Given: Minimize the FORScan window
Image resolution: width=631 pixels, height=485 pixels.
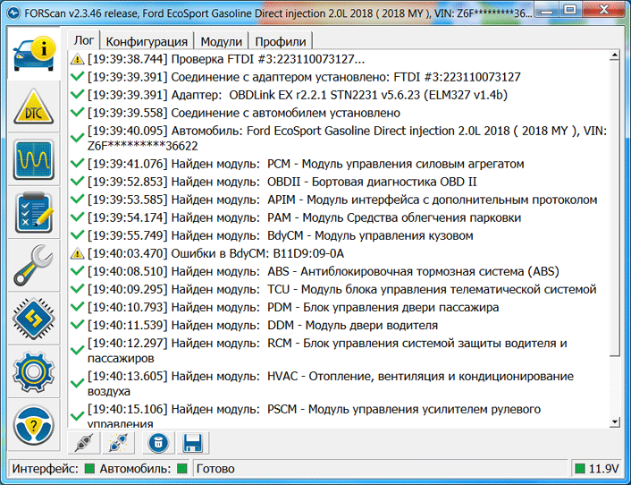Looking at the screenshot, I should (546, 11).
